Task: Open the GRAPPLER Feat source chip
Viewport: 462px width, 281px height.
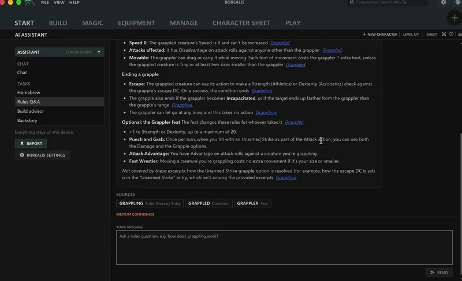Action: [252, 203]
